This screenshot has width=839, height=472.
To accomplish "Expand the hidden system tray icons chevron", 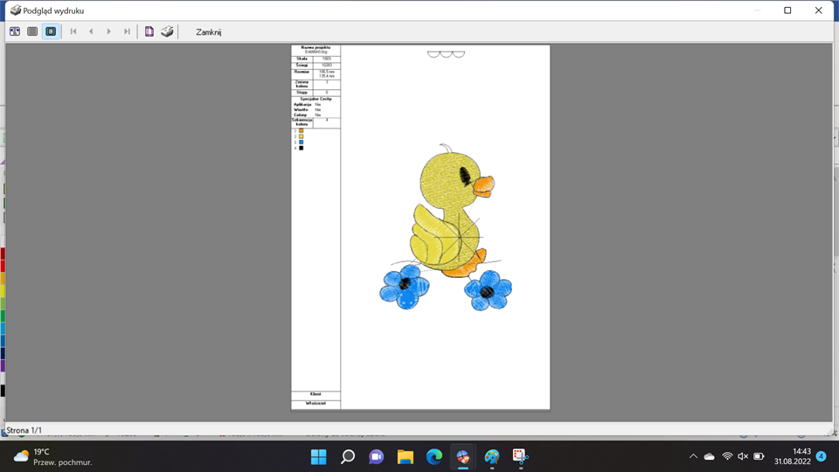I will pyautogui.click(x=693, y=456).
